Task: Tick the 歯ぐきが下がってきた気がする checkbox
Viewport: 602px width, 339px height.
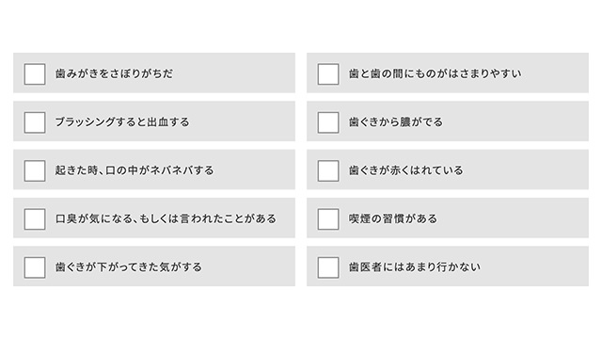Action: (x=35, y=267)
